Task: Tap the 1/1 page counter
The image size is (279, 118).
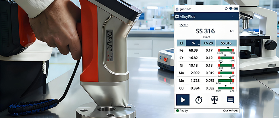Action: pyautogui.click(x=232, y=31)
